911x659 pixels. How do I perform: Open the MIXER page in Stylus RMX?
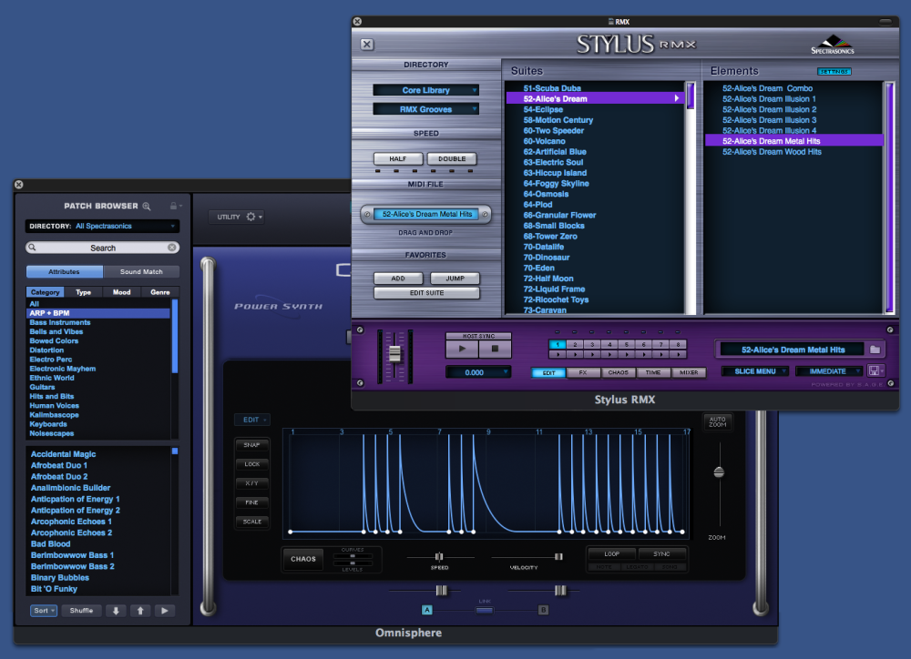click(x=689, y=372)
